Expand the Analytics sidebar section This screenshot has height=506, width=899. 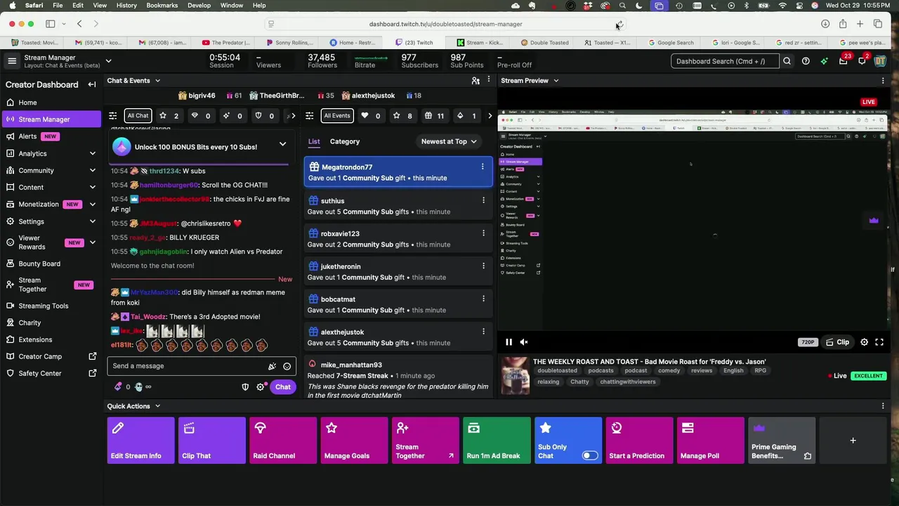(x=92, y=153)
